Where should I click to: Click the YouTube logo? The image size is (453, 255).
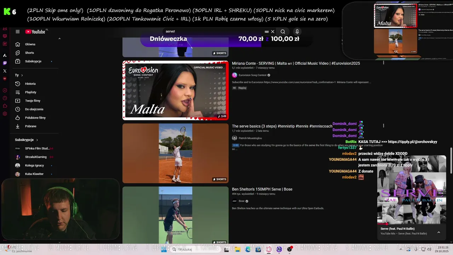point(35,32)
